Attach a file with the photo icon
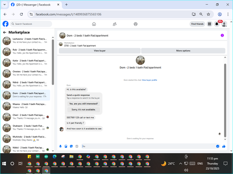 pyautogui.click(x=66, y=146)
